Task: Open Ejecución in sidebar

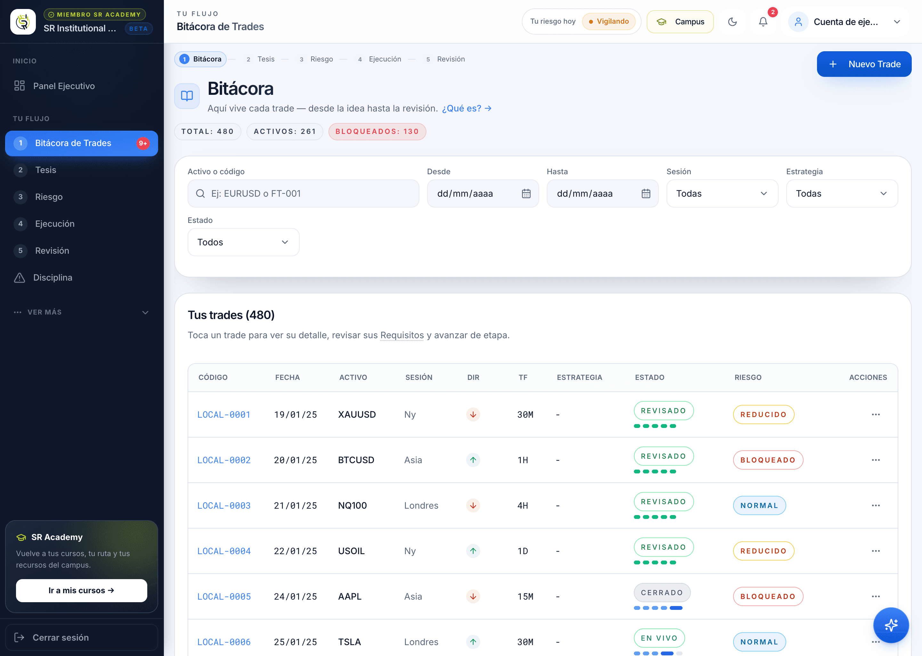Action: pos(82,224)
